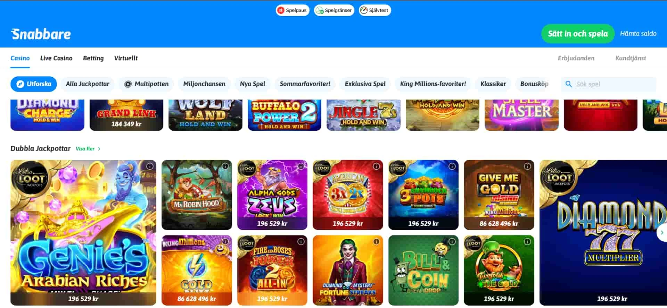The height and width of the screenshot is (308, 667).
Task: Open the Spelgränser limits option
Action: point(334,10)
